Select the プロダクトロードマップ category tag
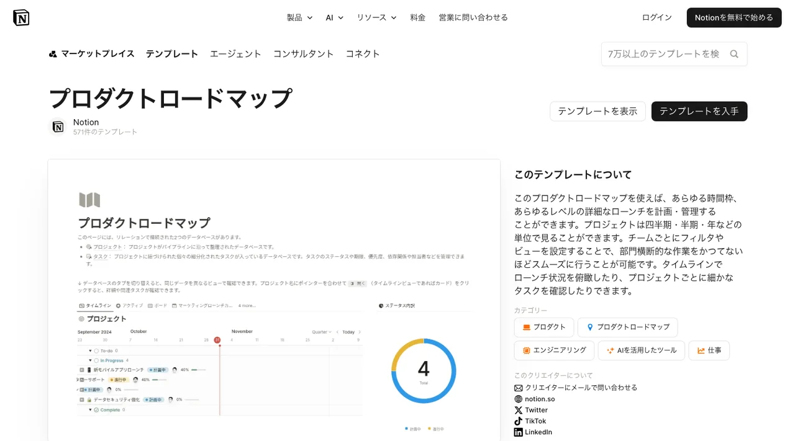This screenshot has width=795, height=441. tap(627, 327)
